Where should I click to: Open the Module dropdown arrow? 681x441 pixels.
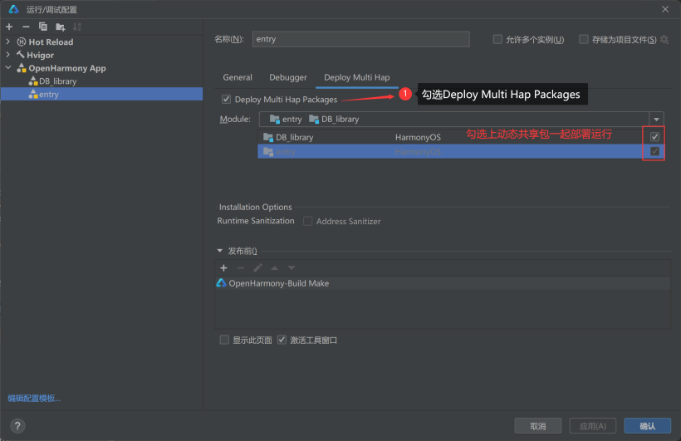[x=656, y=120]
